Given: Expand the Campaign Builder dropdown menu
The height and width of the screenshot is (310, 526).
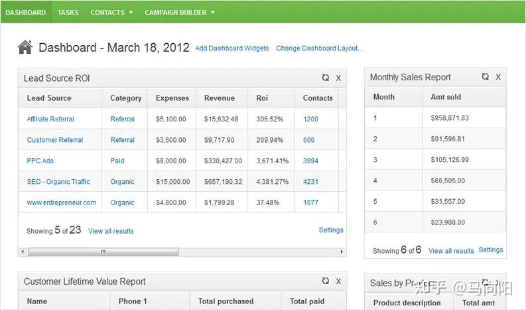Looking at the screenshot, I should click(179, 12).
